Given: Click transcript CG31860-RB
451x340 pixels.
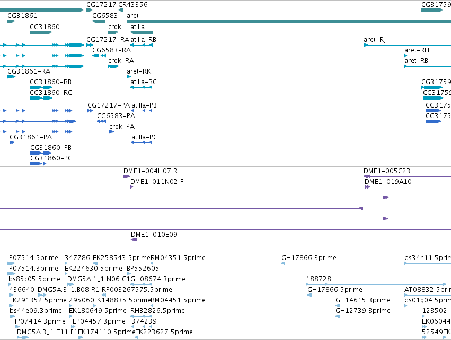Looking at the screenshot, I should (x=51, y=82).
